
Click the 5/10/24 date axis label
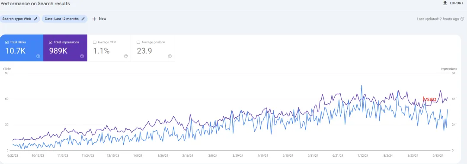pyautogui.click(x=288, y=155)
